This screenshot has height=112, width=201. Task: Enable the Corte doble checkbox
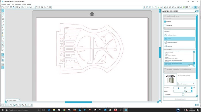183,95
